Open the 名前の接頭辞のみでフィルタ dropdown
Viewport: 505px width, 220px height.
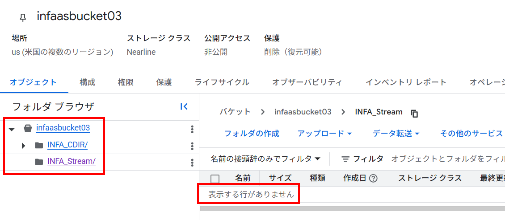point(266,159)
